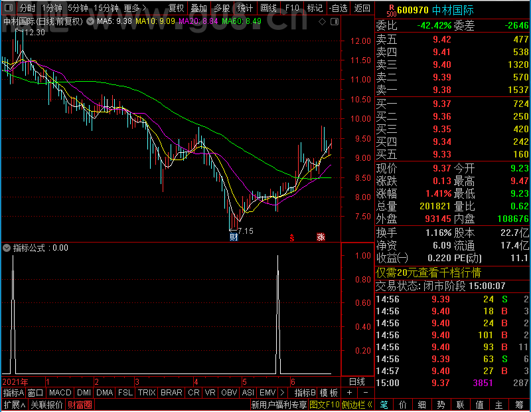Switch indicator to TRIX

pyautogui.click(x=147, y=393)
